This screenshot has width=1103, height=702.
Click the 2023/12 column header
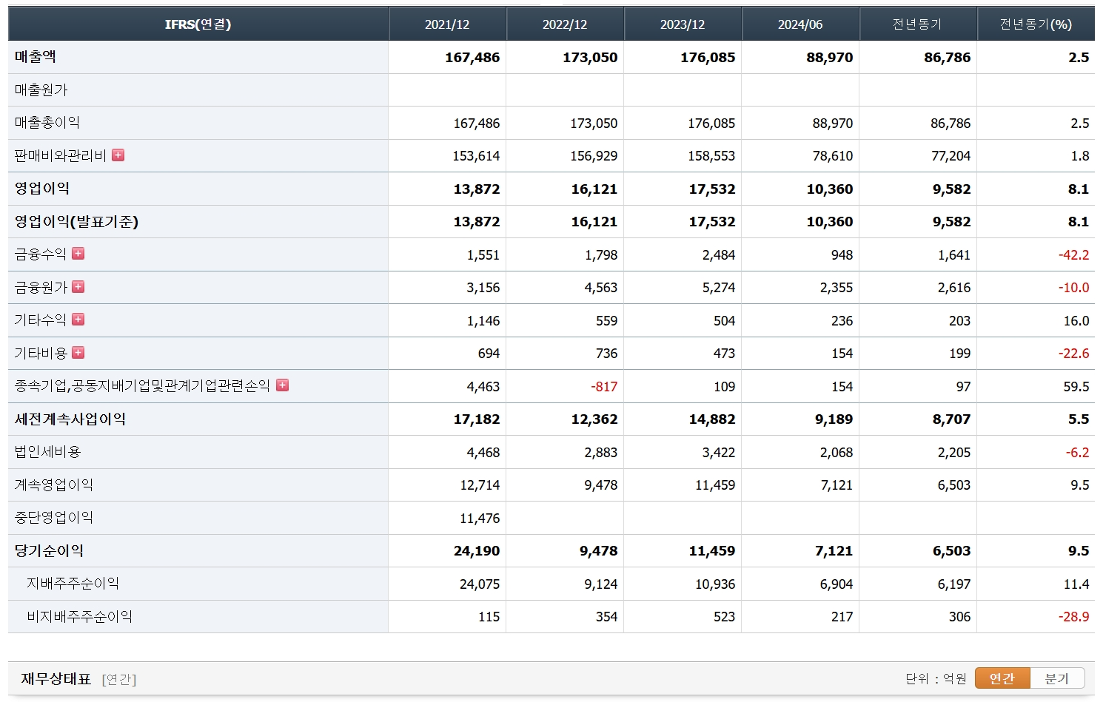[683, 24]
